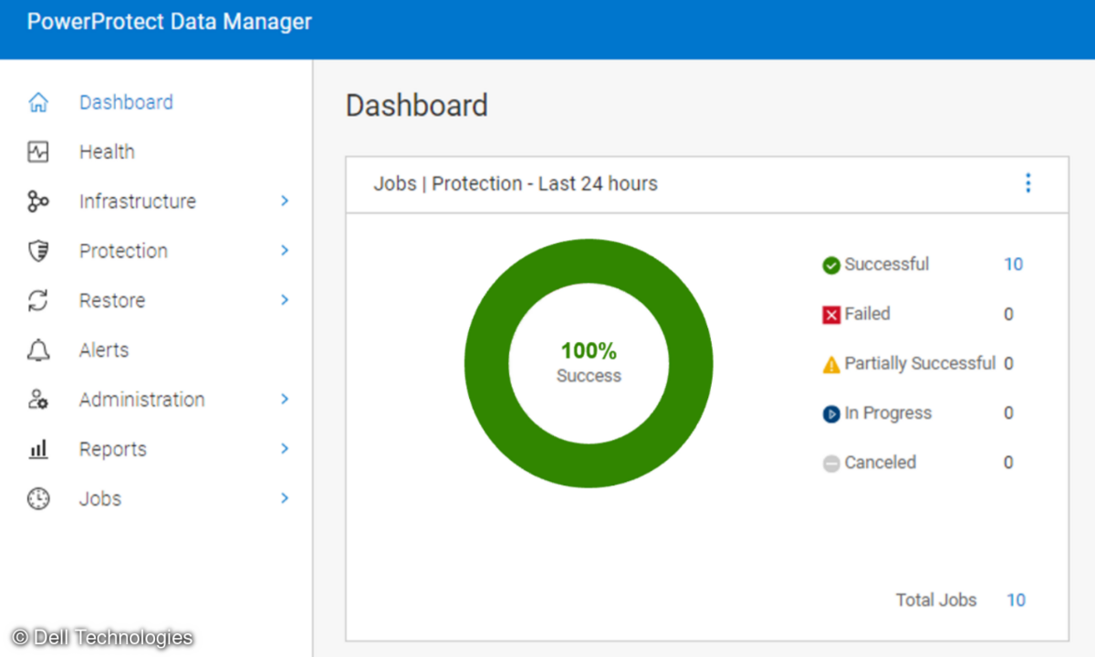Click the gray Canceled status icon

pyautogui.click(x=831, y=464)
